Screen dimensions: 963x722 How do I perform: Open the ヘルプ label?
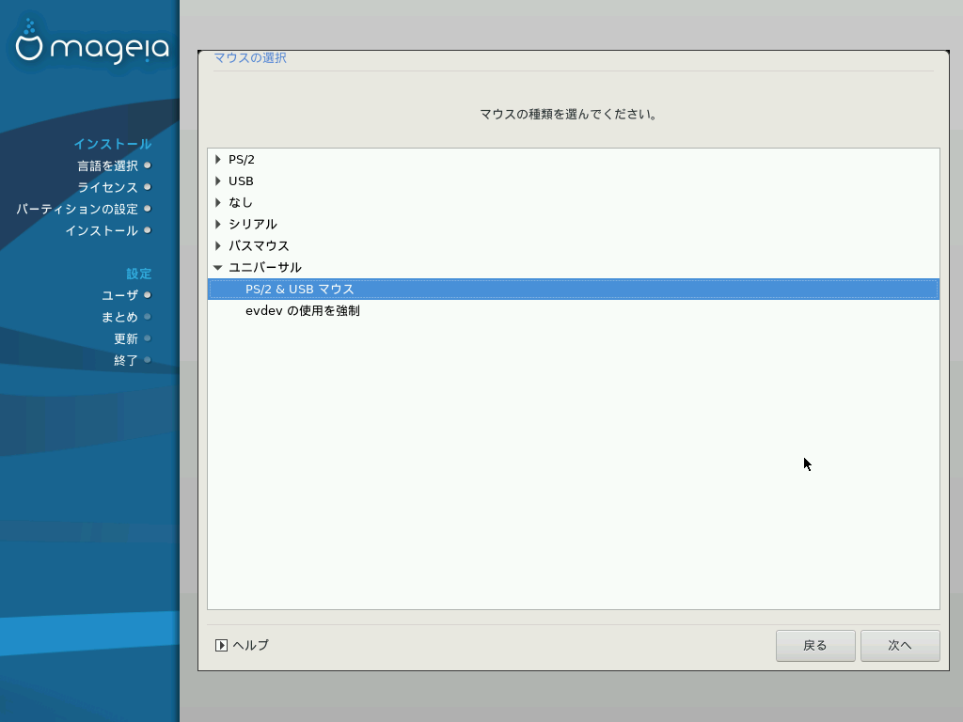250,645
